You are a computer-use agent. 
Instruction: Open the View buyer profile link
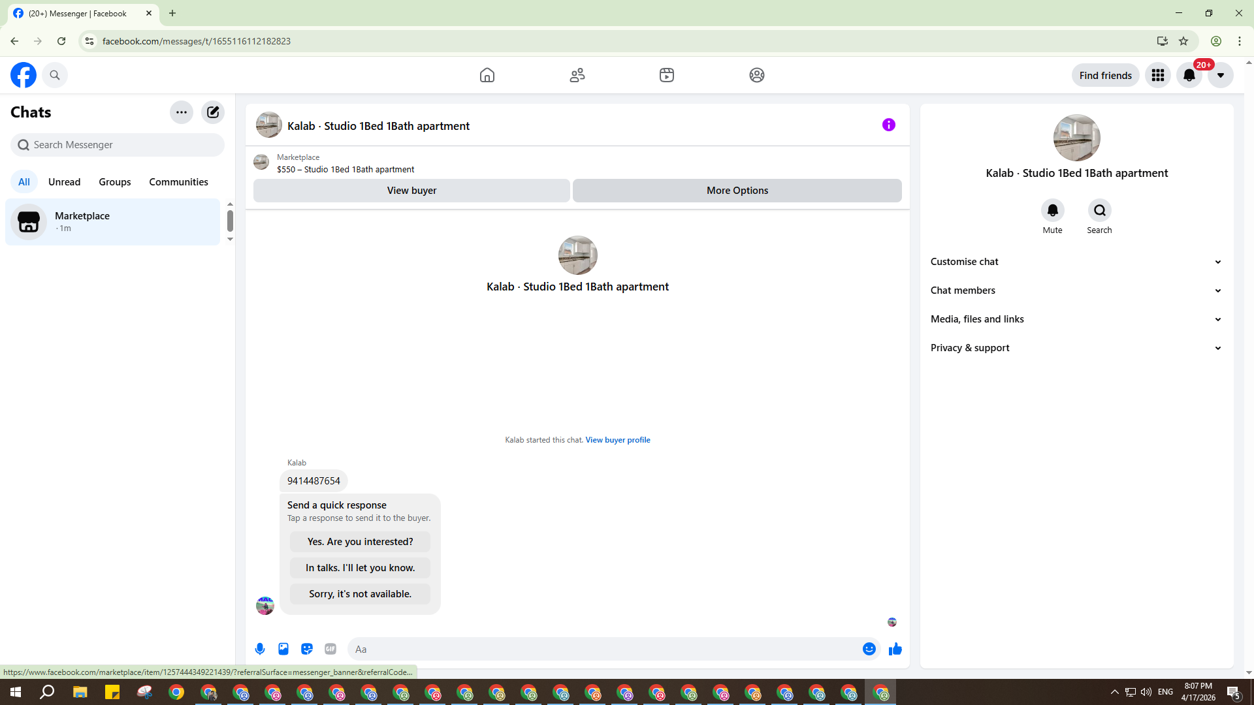click(617, 440)
